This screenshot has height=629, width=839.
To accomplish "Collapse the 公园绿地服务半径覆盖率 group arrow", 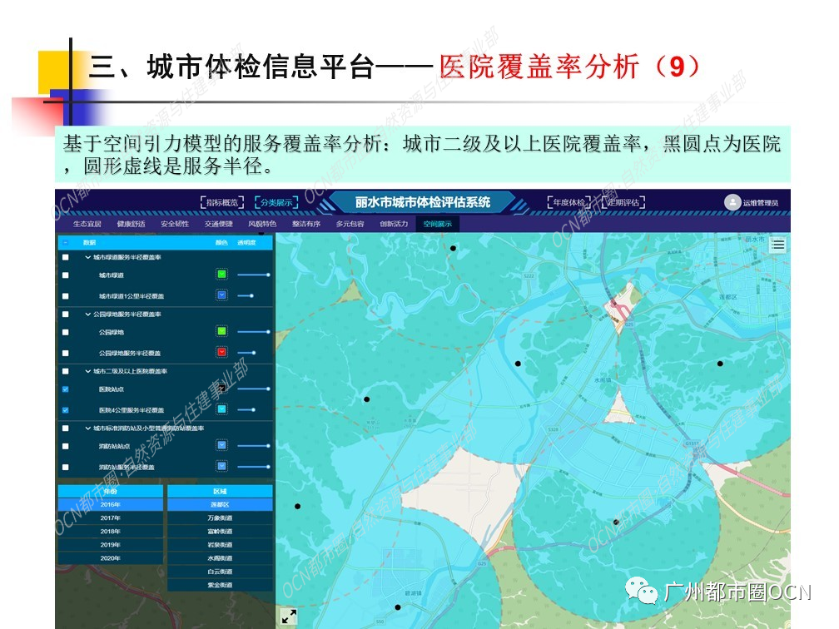I will click(x=87, y=314).
